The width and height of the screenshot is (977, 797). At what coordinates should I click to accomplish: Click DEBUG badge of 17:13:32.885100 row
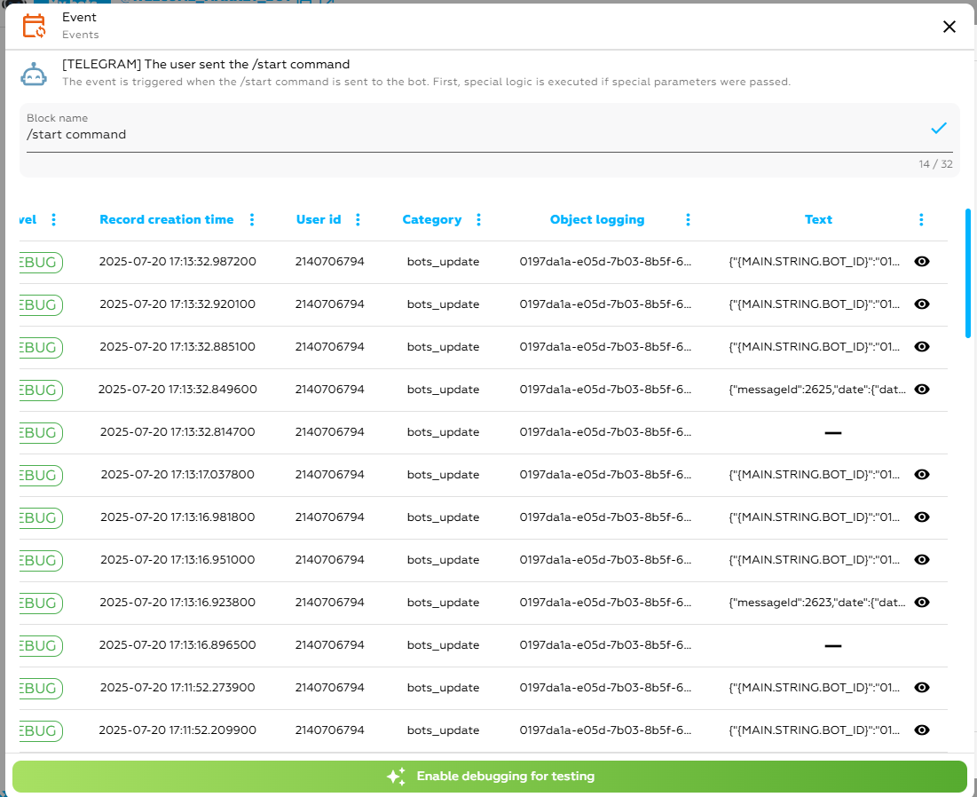[x=41, y=347]
